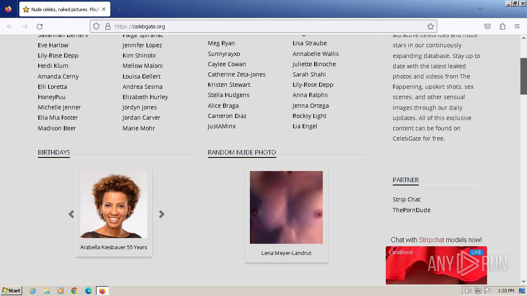Open the Jenna Ortega link

pos(310,106)
